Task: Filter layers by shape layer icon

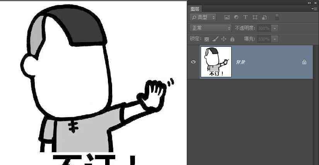Action: tap(255, 17)
